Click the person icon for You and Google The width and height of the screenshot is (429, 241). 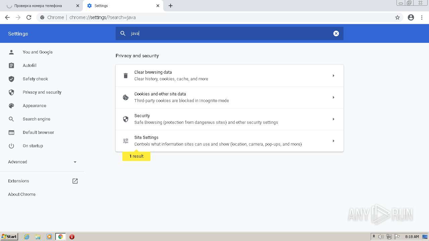coord(11,52)
